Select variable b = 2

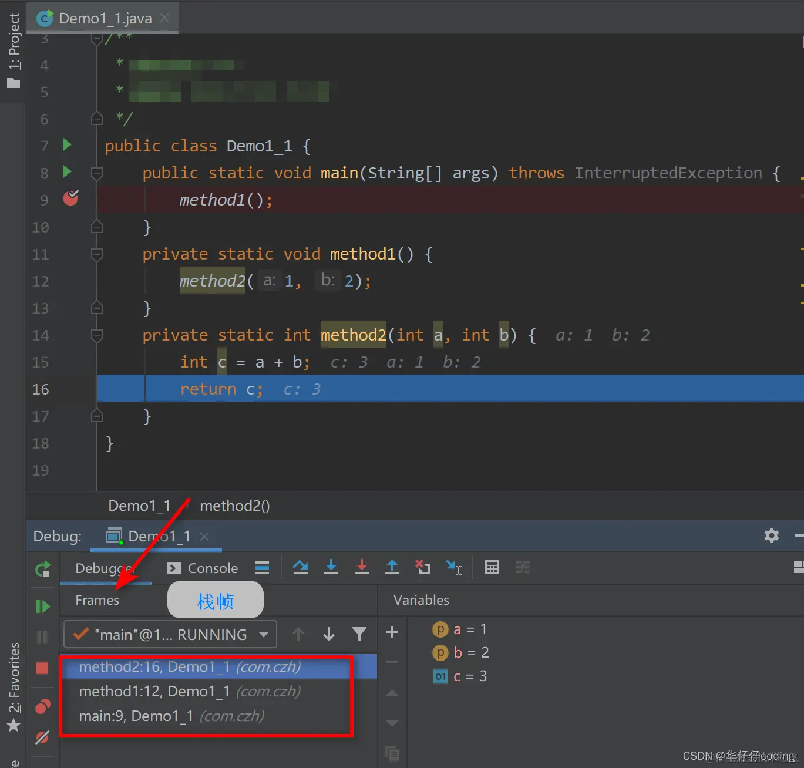pos(461,653)
